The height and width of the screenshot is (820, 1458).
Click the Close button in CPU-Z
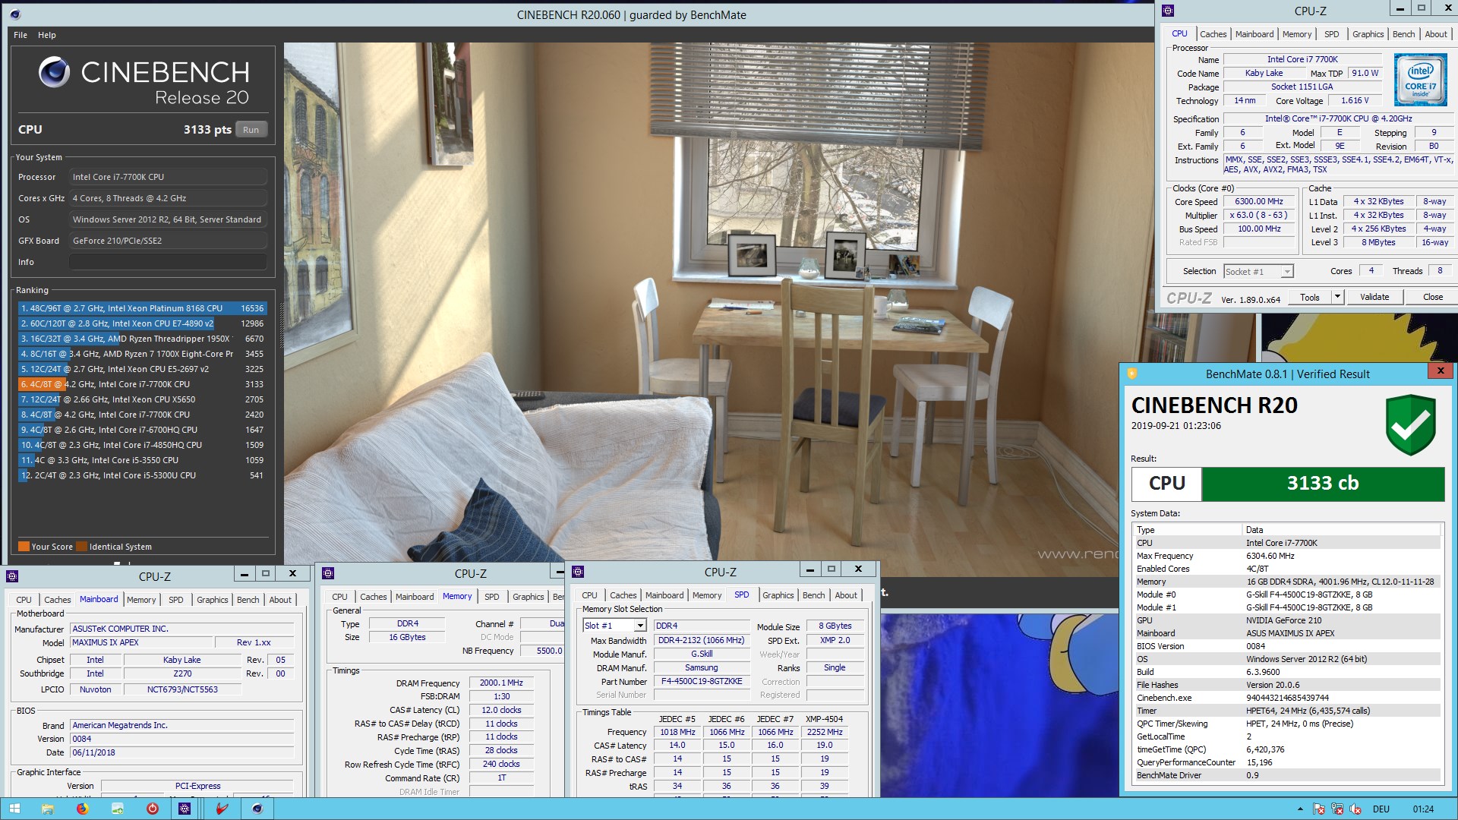click(x=1433, y=297)
